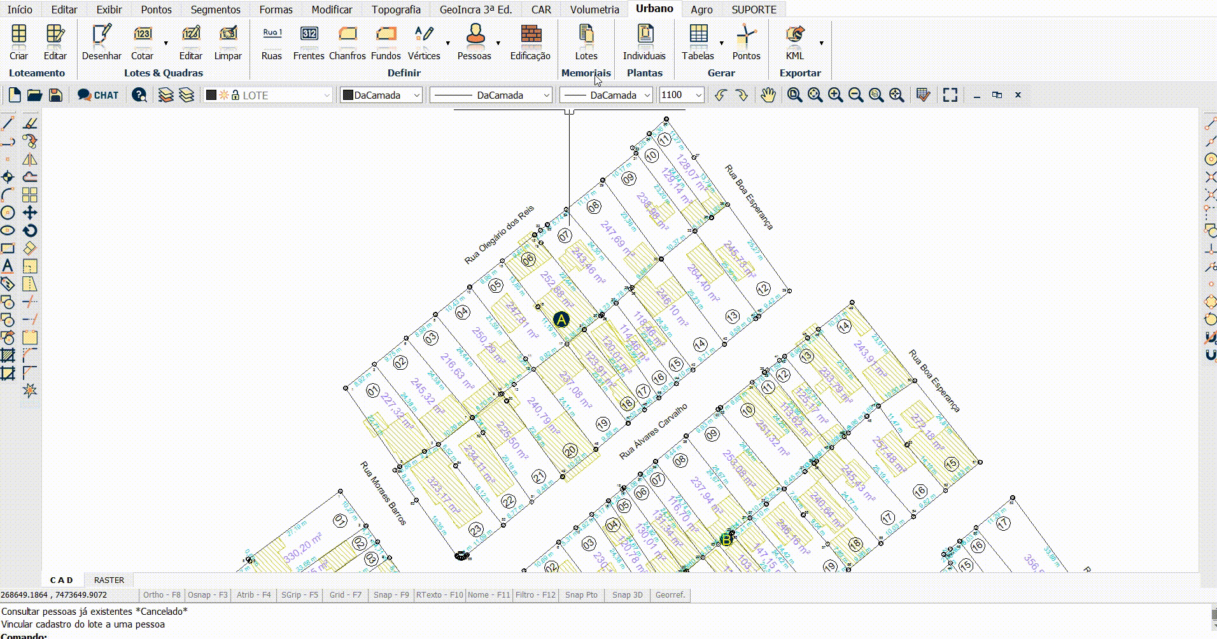Open the Topografia ribbon tab
This screenshot has height=639, width=1217.
pyautogui.click(x=396, y=10)
